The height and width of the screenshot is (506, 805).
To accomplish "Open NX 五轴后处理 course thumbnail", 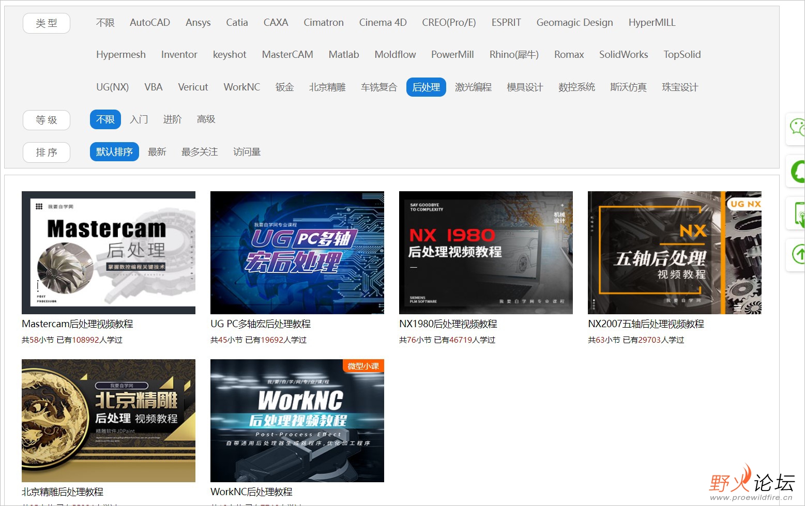I will [675, 253].
